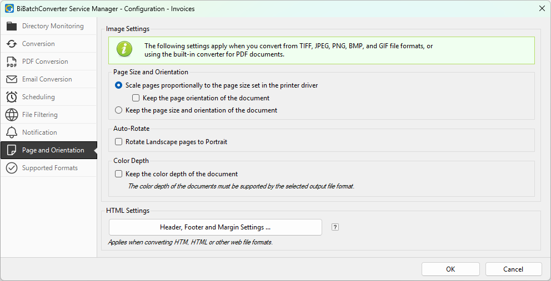Click the green info icon in banner
The image size is (551, 281).
pyautogui.click(x=125, y=50)
